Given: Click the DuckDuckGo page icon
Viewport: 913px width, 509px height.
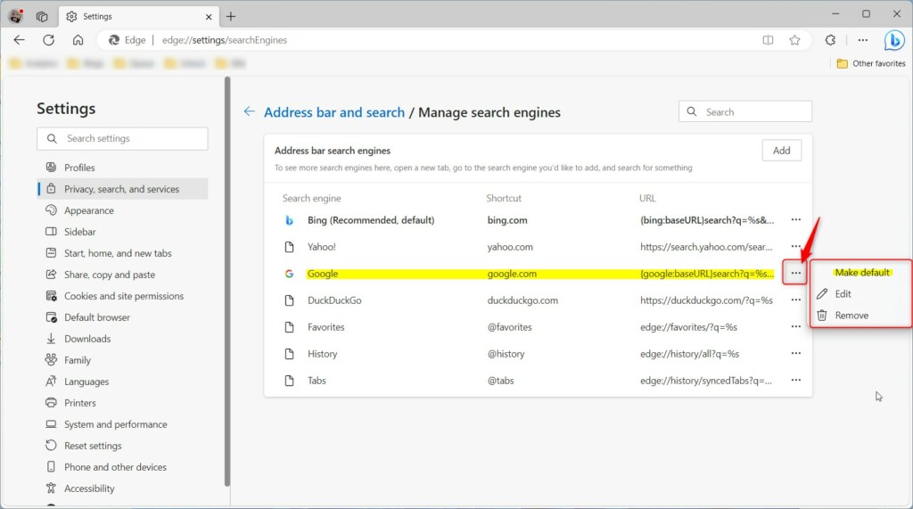Looking at the screenshot, I should coord(290,300).
